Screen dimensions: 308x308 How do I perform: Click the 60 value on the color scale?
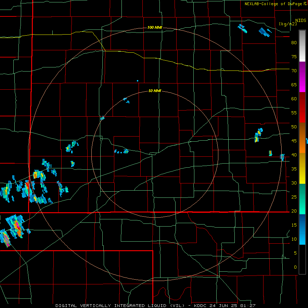pyautogui.click(x=294, y=99)
